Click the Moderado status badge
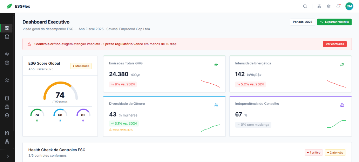Viewport: 359px width, 162px height. pos(81,66)
